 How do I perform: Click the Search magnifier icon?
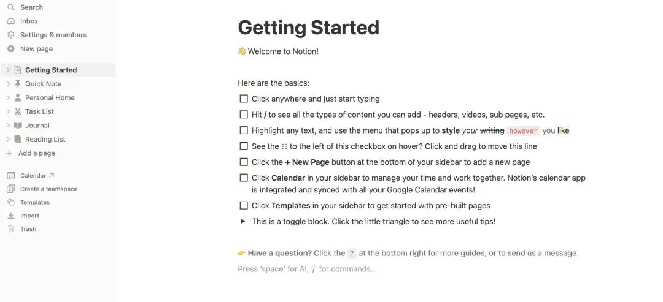11,7
